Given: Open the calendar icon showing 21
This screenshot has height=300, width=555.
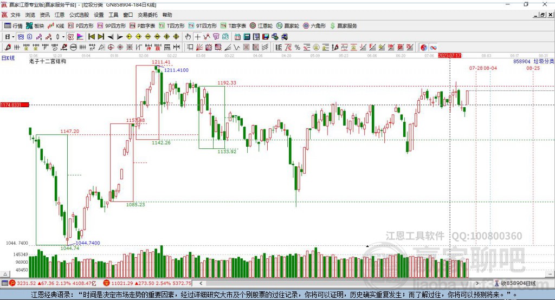Looking at the screenshot, I should (x=237, y=37).
